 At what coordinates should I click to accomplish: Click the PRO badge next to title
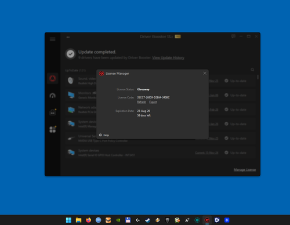(x=177, y=37)
